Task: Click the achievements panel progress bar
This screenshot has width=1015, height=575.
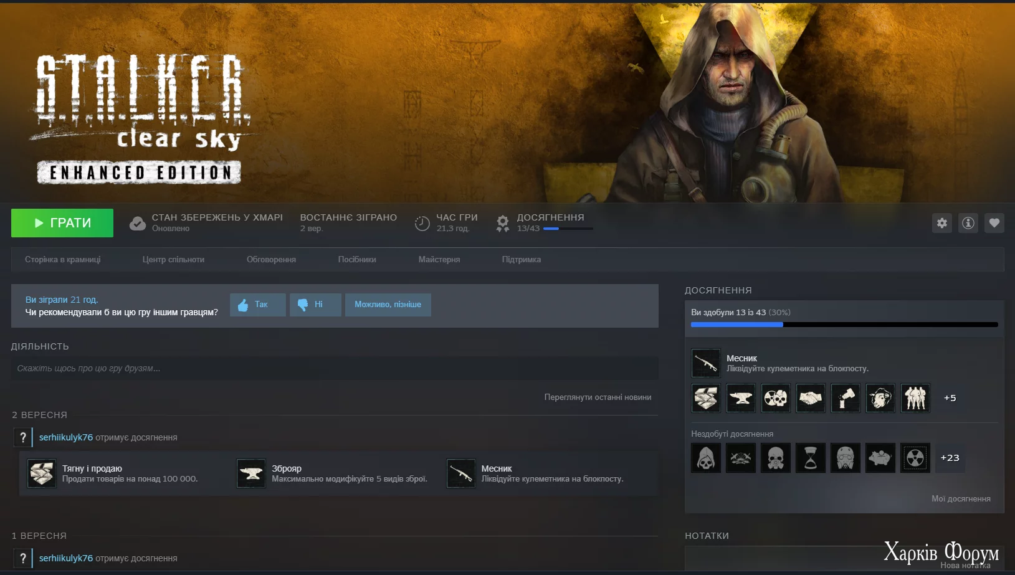Action: tap(844, 325)
